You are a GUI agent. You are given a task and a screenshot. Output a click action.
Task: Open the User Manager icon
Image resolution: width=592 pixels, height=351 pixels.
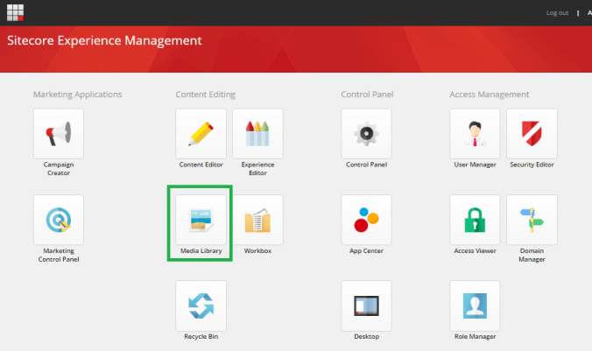(475, 134)
